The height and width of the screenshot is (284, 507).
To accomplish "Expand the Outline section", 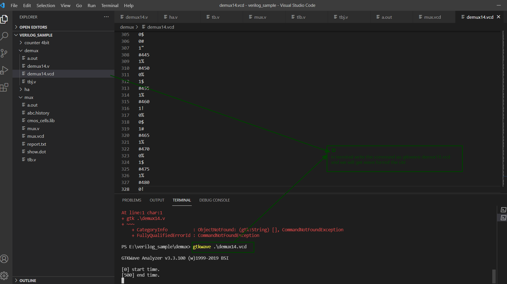I will pos(63,281).
